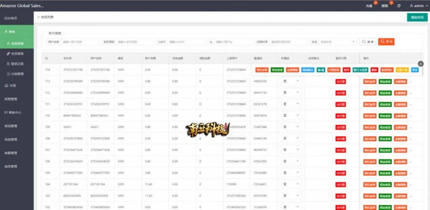
Task: Click the 用户名称 username input field
Action: [x=80, y=42]
